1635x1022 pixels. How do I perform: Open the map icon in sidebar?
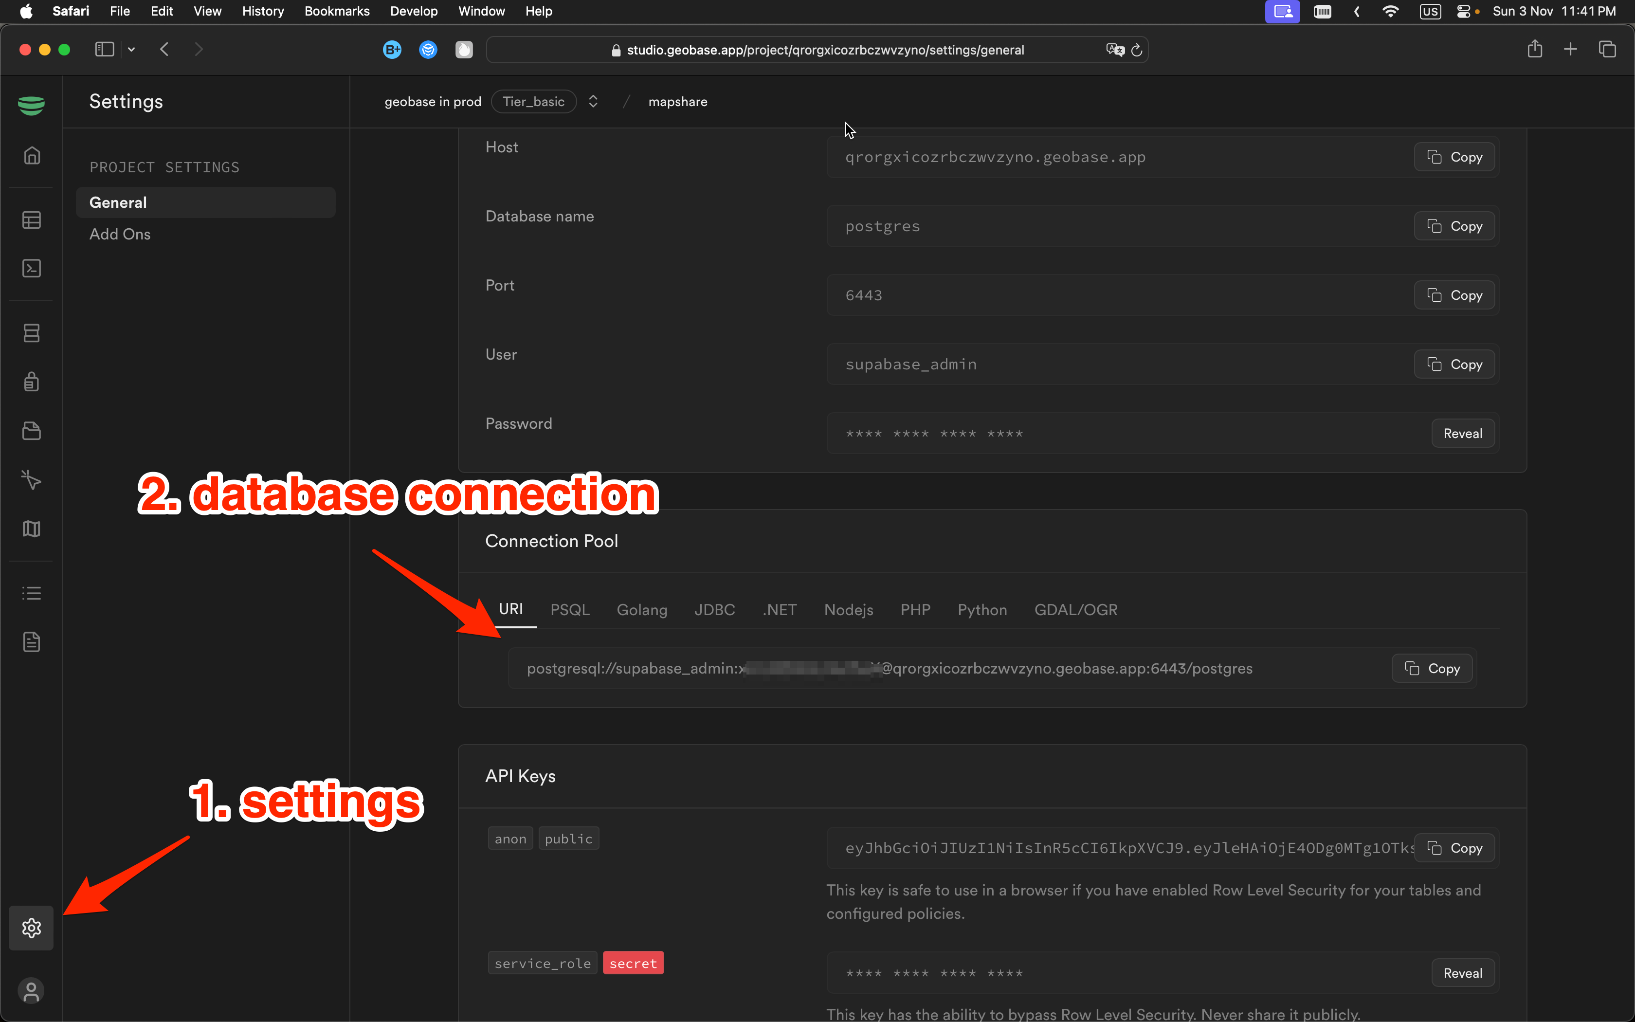click(x=32, y=529)
